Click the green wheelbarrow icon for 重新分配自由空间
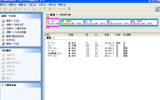160x100 pixels. tap(3, 36)
